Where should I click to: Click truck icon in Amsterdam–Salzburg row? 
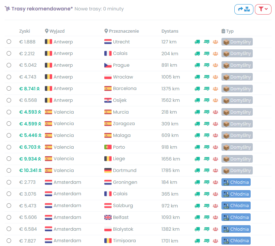point(197,206)
